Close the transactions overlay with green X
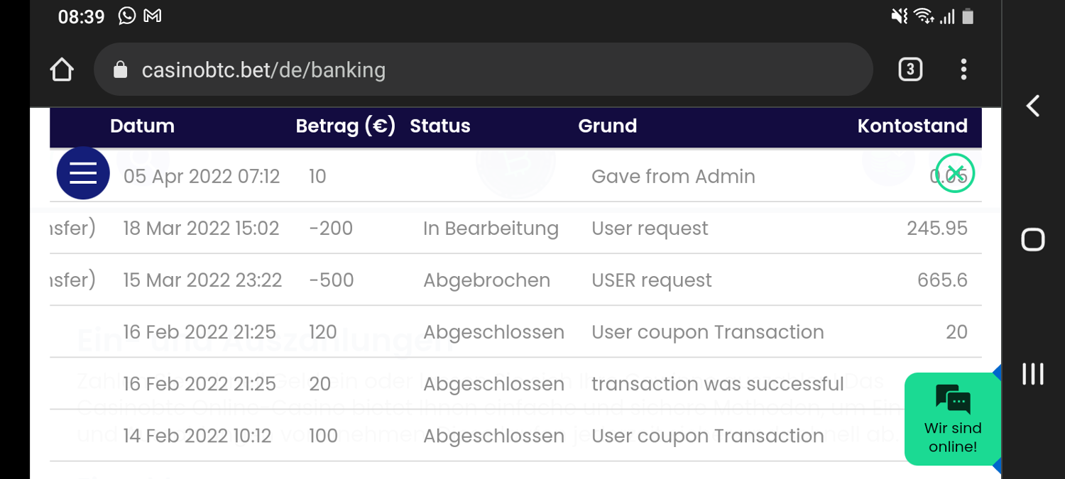The height and width of the screenshot is (479, 1065). tap(955, 173)
